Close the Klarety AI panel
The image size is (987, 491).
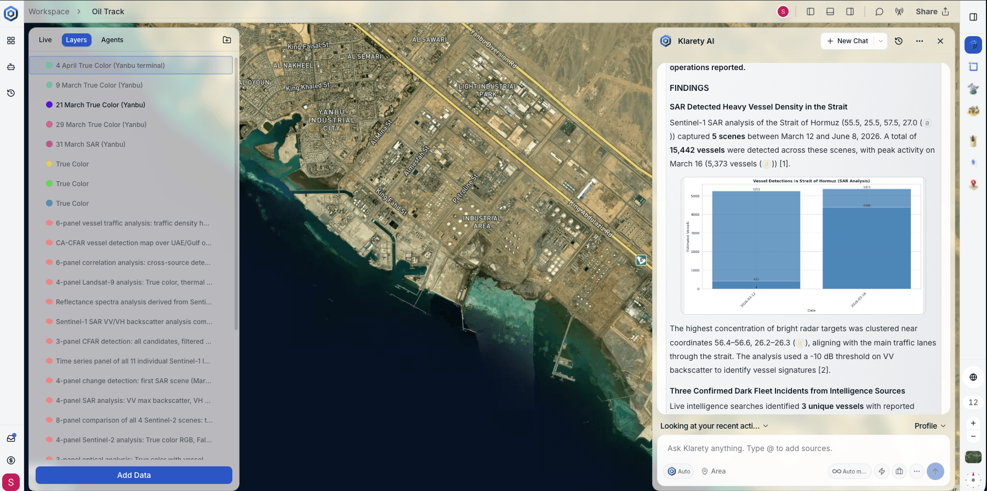pyautogui.click(x=940, y=41)
